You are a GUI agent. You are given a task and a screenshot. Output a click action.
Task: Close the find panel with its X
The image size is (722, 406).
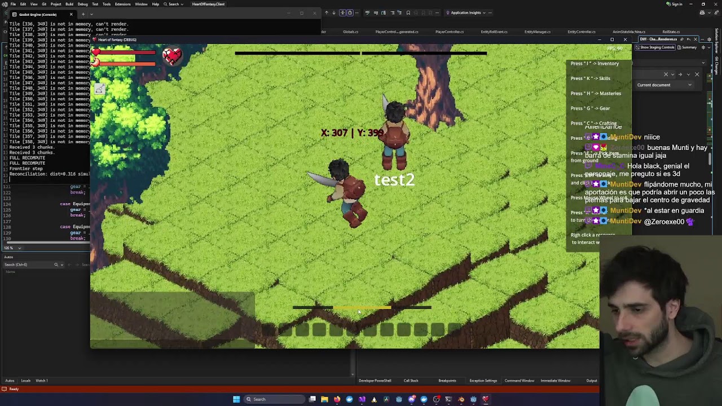click(697, 74)
